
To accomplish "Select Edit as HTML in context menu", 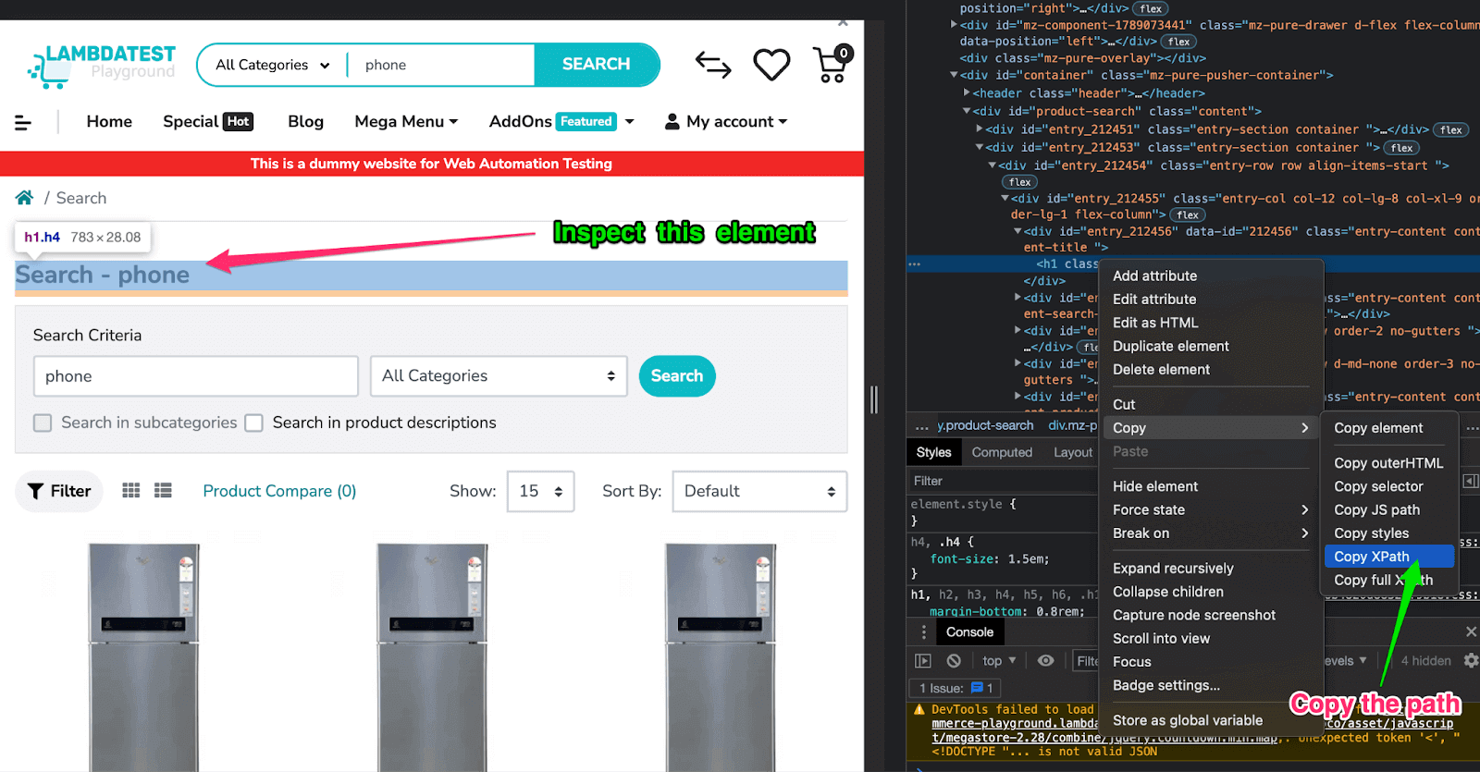I will pyautogui.click(x=1211, y=323).
